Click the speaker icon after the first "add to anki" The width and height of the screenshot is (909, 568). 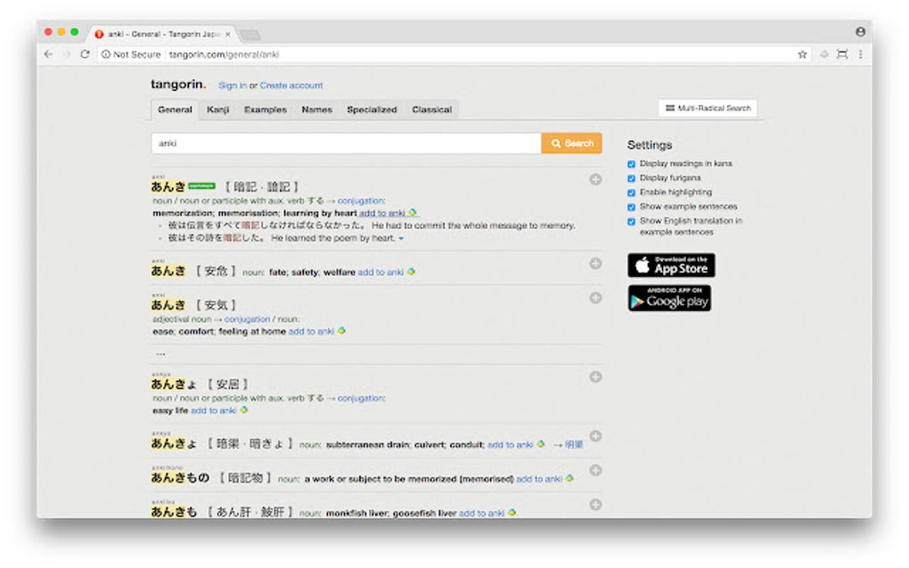click(411, 212)
